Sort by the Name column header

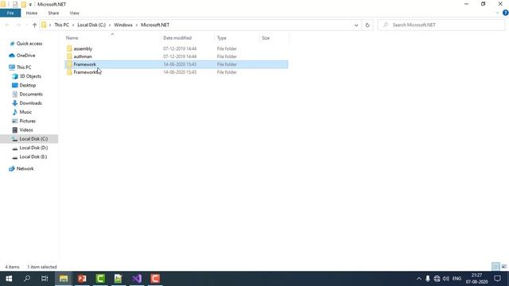pyautogui.click(x=72, y=38)
